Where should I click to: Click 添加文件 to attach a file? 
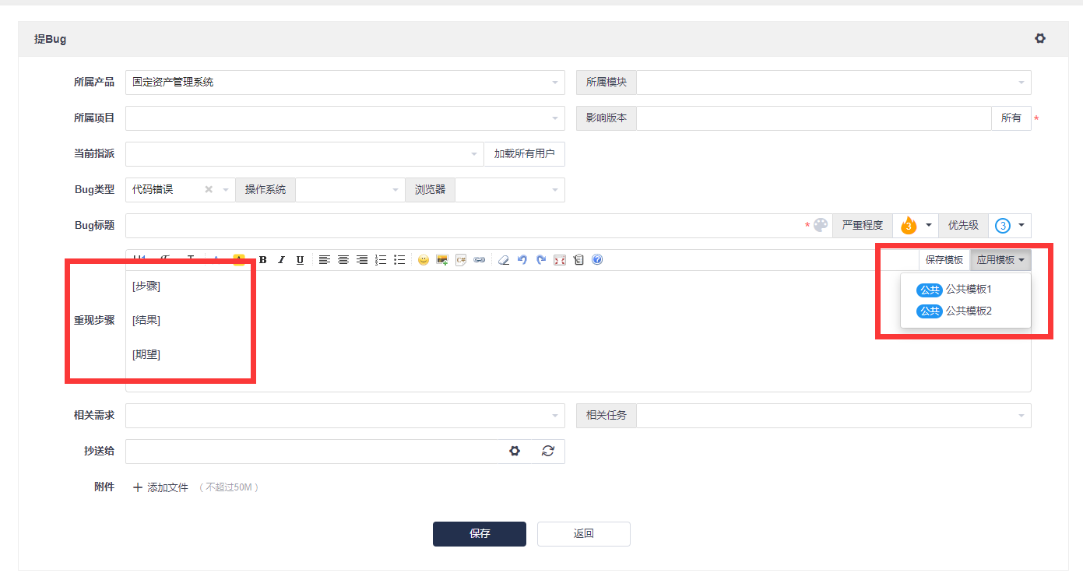point(160,487)
